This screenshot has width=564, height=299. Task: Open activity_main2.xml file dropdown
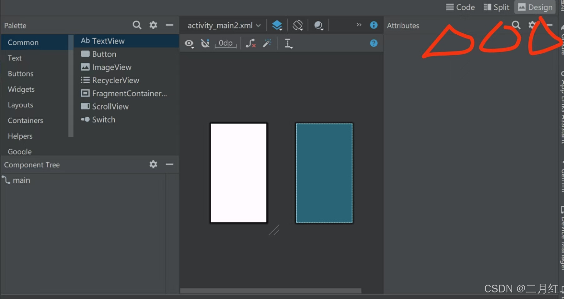(x=224, y=25)
